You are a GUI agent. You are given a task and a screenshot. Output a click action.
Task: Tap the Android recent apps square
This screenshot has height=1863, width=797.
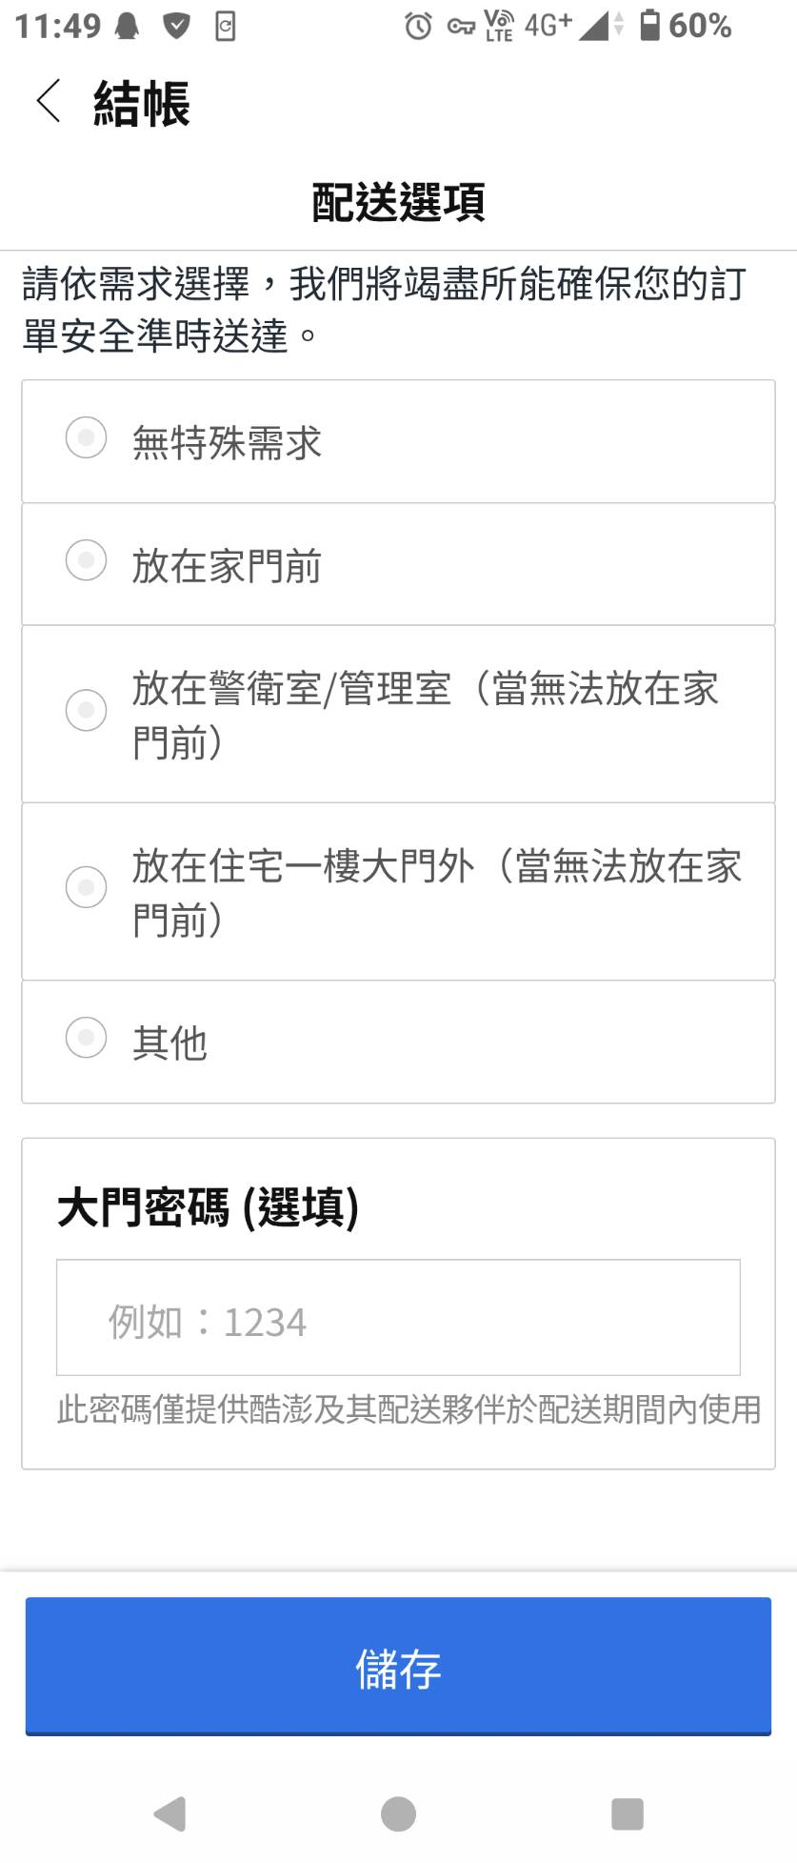point(627,1813)
